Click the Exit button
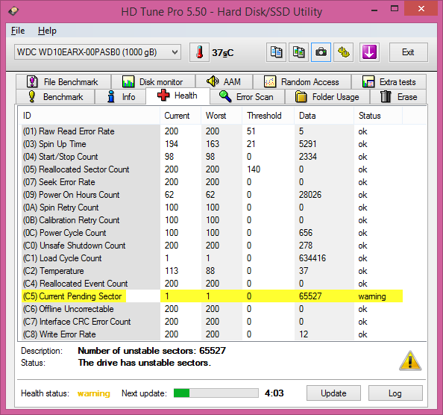 point(409,52)
